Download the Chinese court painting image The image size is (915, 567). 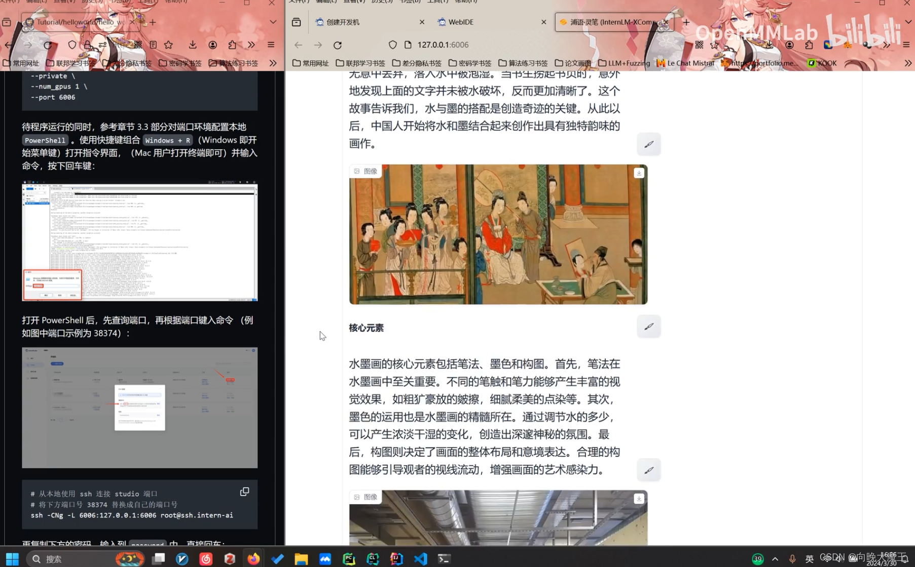pyautogui.click(x=639, y=173)
